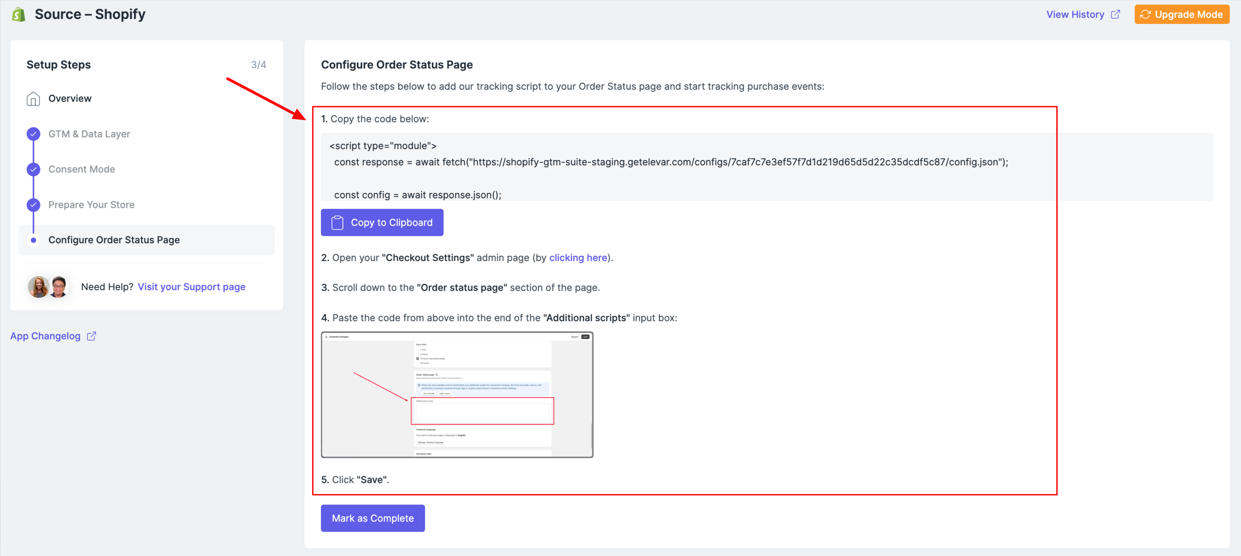Click the external link icon beside View History
1241x556 pixels.
[x=1115, y=14]
